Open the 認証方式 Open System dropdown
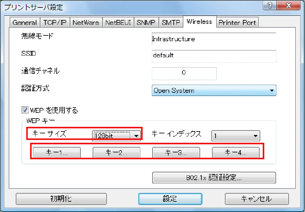This screenshot has height=212, width=305. pos(214,90)
